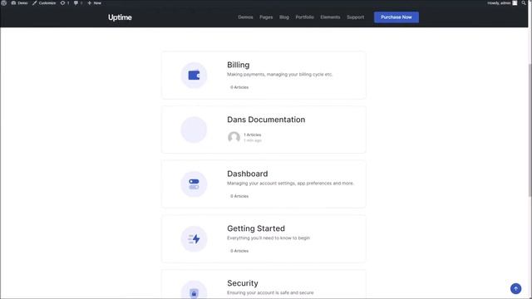This screenshot has height=299, width=532.
Task: Open the Blog navigation item
Action: [x=284, y=17]
